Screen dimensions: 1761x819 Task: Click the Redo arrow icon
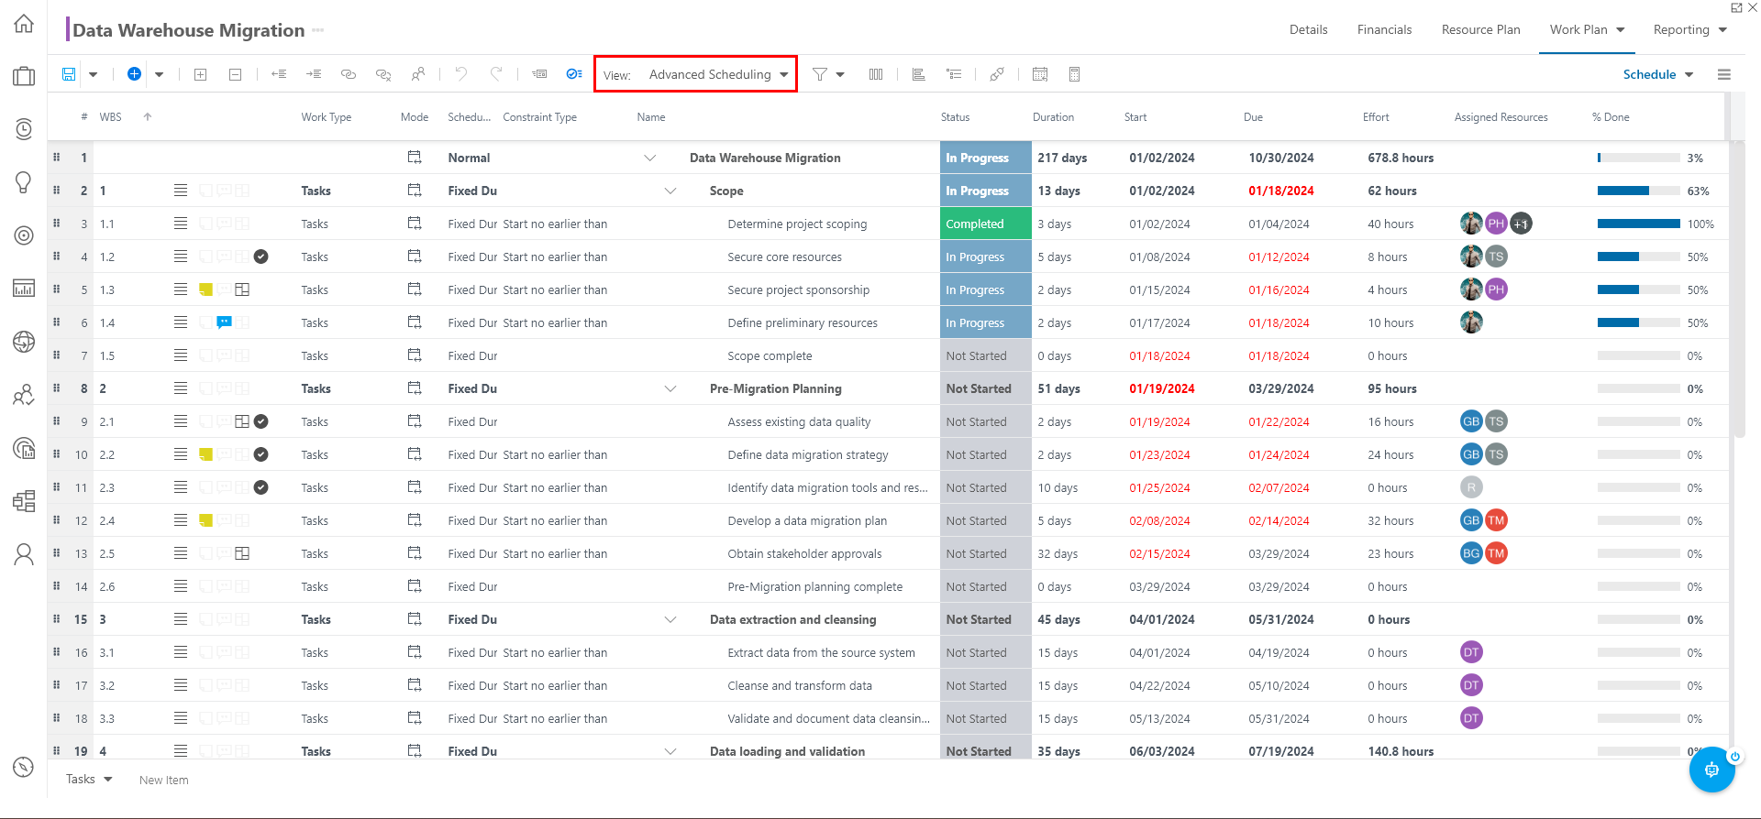[496, 74]
